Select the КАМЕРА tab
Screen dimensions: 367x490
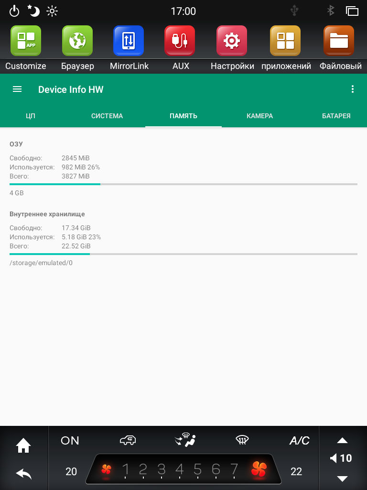click(259, 116)
